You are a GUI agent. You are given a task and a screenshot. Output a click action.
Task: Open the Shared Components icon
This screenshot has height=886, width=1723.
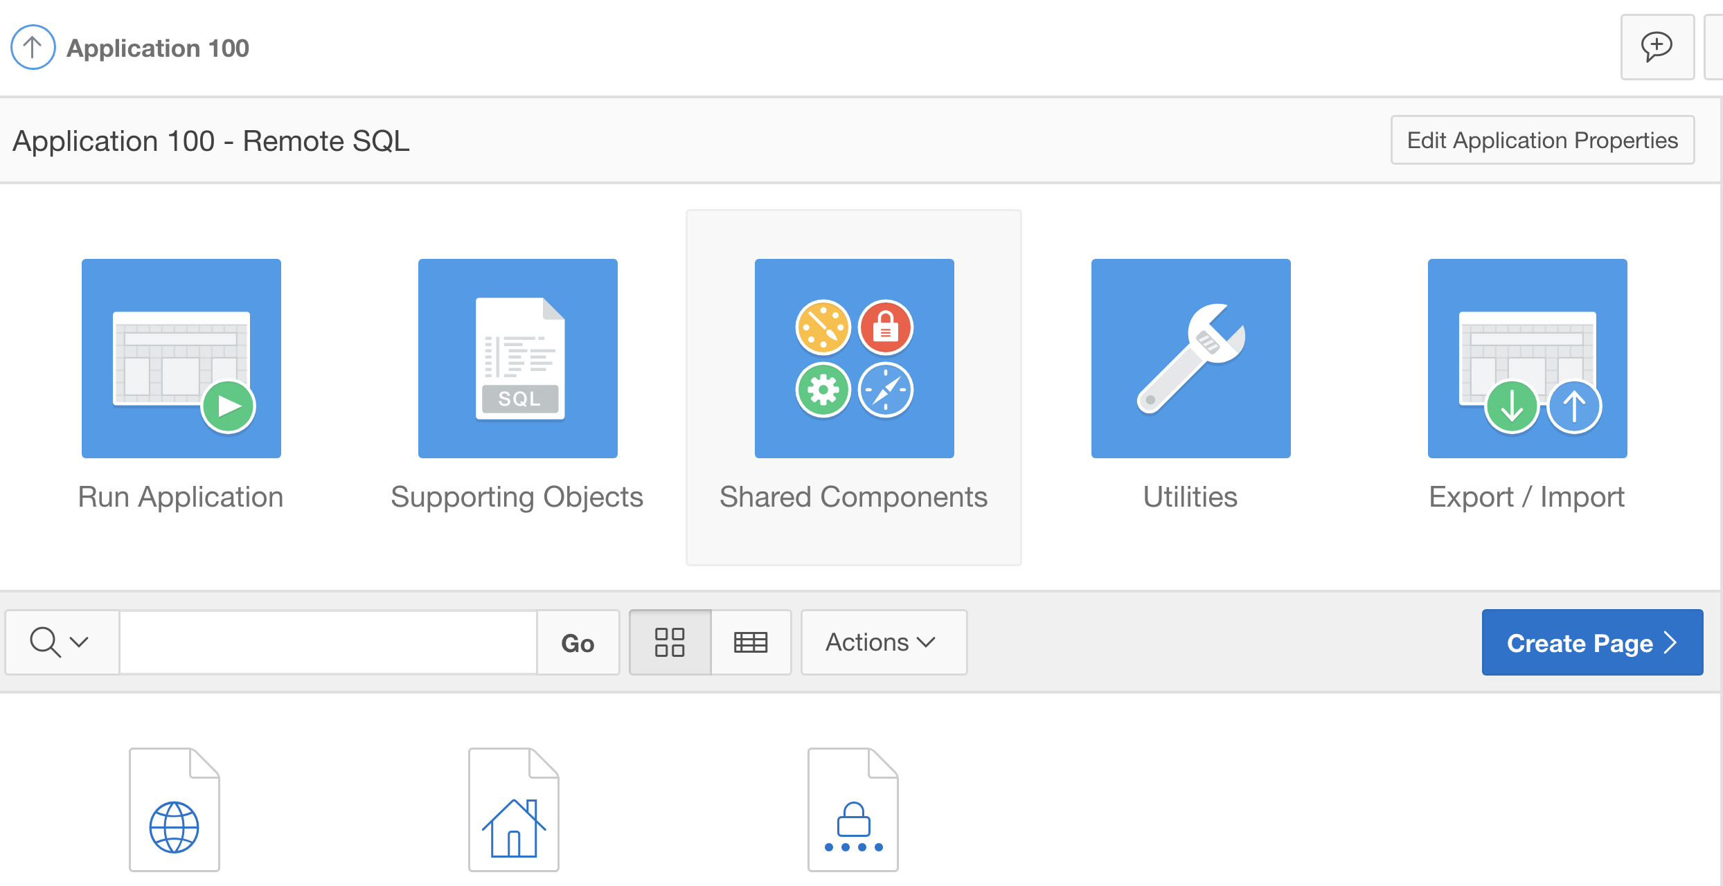pos(854,359)
